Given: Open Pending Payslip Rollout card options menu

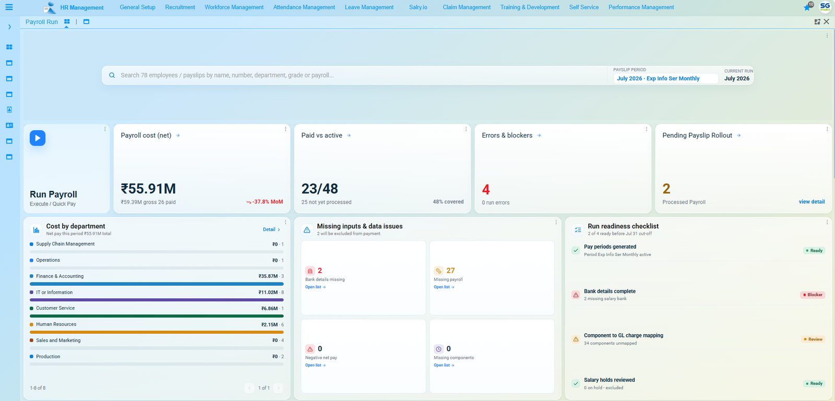Looking at the screenshot, I should tap(827, 129).
